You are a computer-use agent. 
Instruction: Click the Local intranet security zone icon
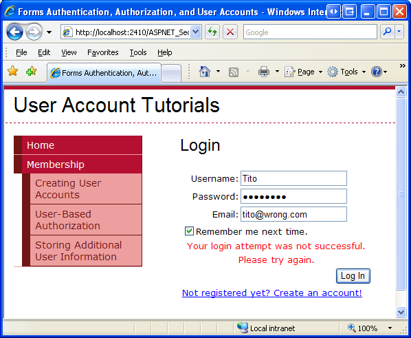243,327
